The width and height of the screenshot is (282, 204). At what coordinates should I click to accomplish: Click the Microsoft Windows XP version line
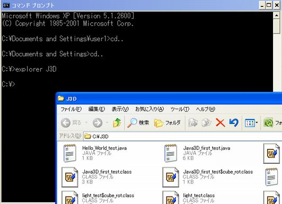[68, 16]
